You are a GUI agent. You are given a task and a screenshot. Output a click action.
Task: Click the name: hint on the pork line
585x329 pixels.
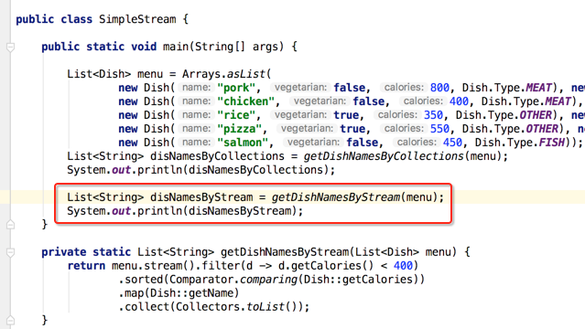(x=196, y=88)
